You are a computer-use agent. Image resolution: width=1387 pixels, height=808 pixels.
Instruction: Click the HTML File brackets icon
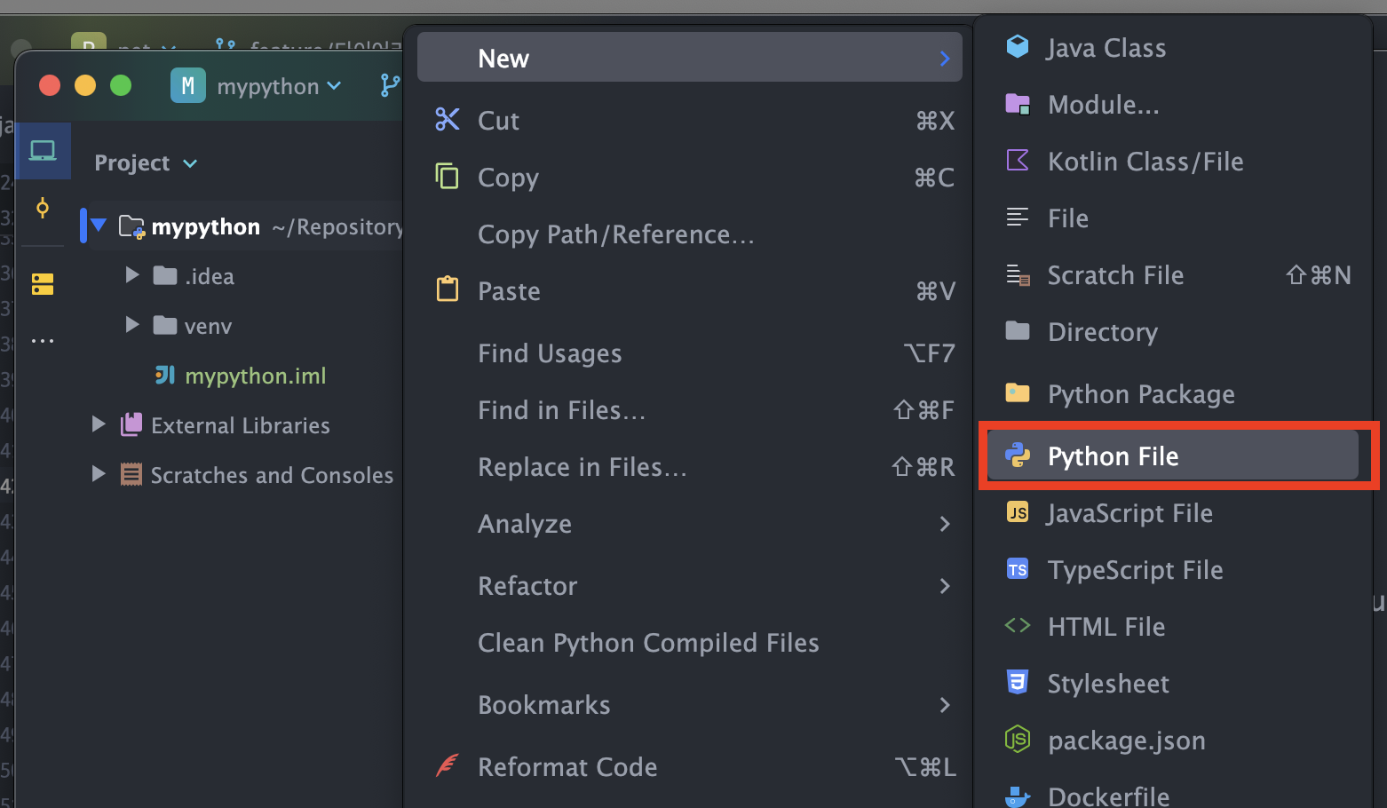[x=1018, y=625]
